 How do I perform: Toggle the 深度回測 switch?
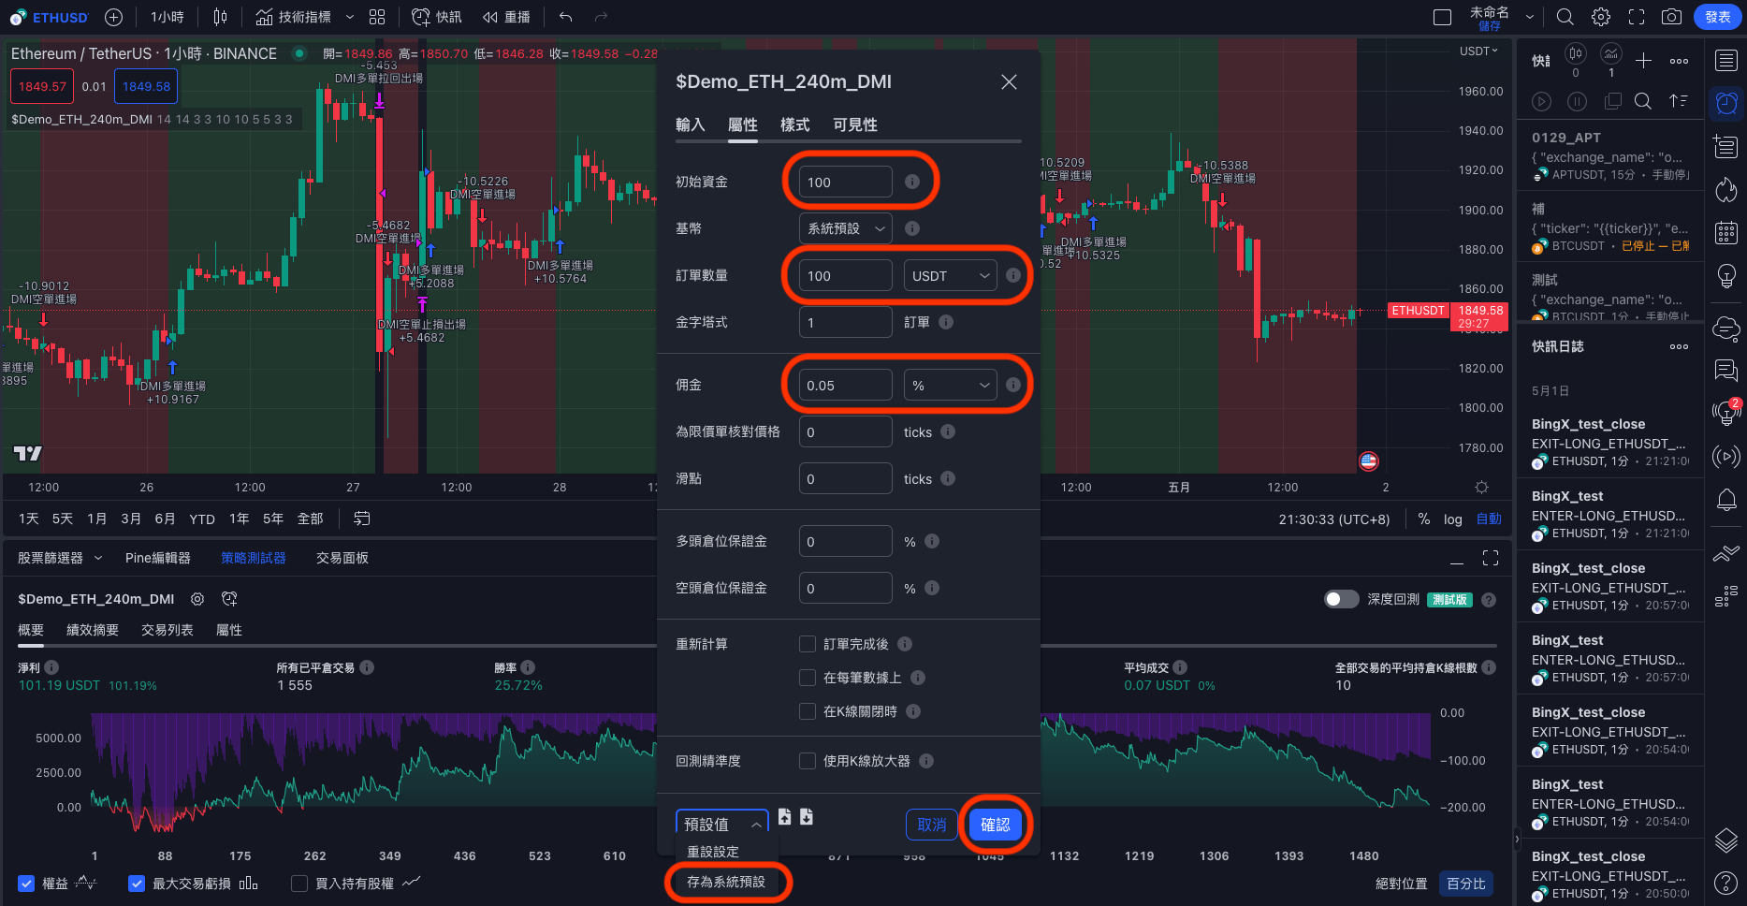pyautogui.click(x=1342, y=599)
